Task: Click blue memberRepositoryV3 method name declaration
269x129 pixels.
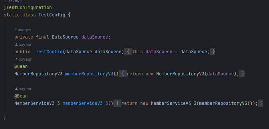Action: [89, 74]
